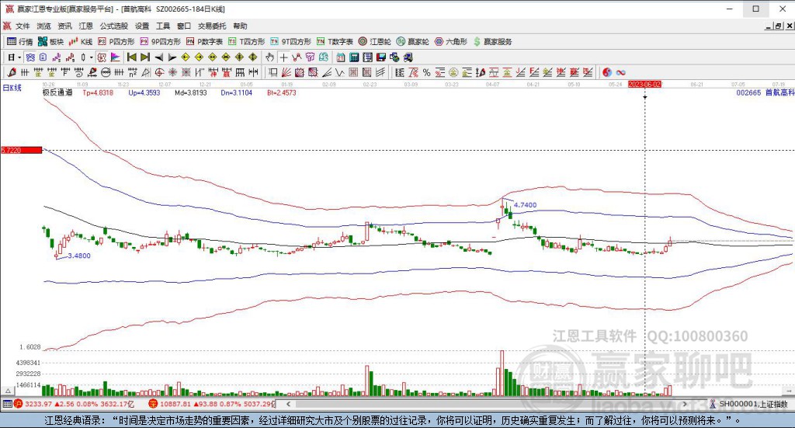Jump to first bar icon
The image size is (795, 428).
pyautogui.click(x=132, y=57)
